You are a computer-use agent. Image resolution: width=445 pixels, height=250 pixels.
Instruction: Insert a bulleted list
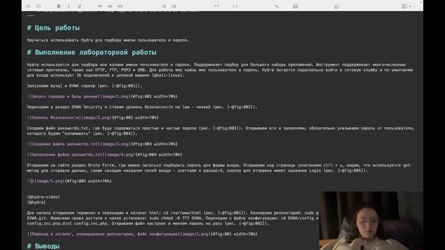coord(164,6)
